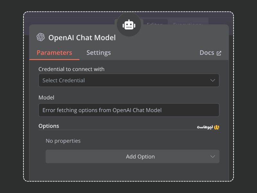The height and width of the screenshot is (193, 257).
Task: Click the Options section heading
Action: point(49,126)
